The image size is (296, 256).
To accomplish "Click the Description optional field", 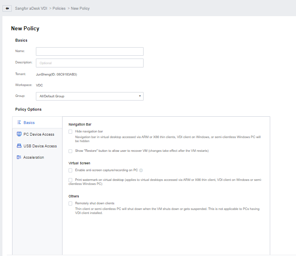I will (x=90, y=63).
